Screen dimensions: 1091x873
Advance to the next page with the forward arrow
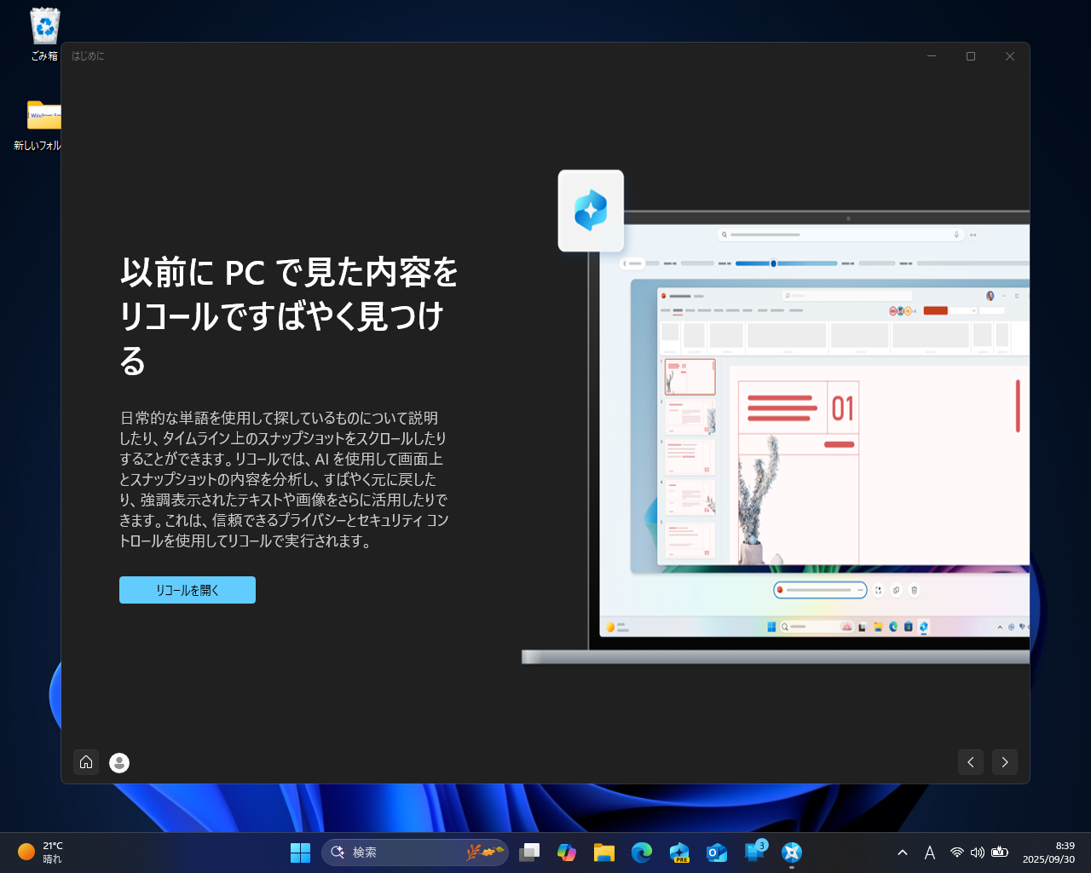(x=1004, y=762)
